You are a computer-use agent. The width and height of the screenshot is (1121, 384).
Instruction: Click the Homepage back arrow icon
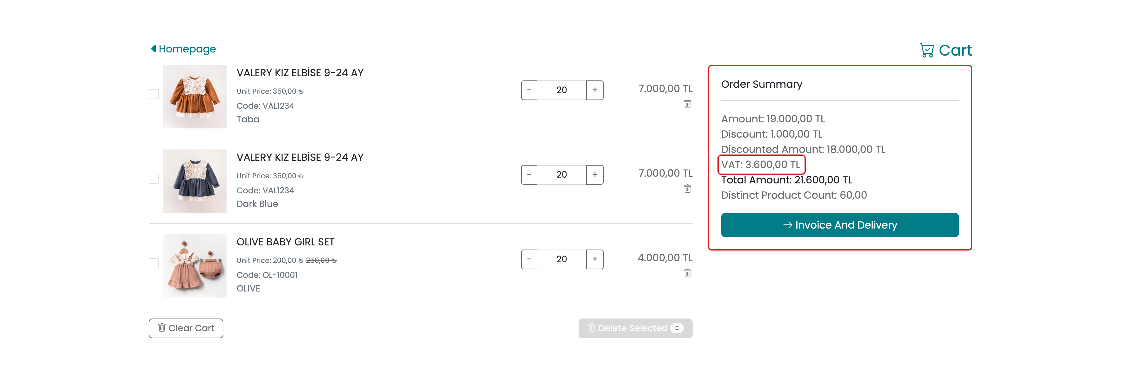click(153, 49)
